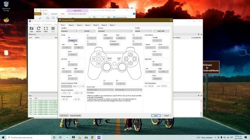250x140 pixels.
Task: Switch to the Player 4 tab
Action: (x=87, y=25)
